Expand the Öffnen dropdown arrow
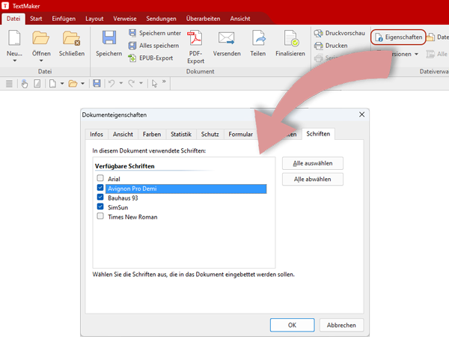The height and width of the screenshot is (339, 449). (x=41, y=61)
